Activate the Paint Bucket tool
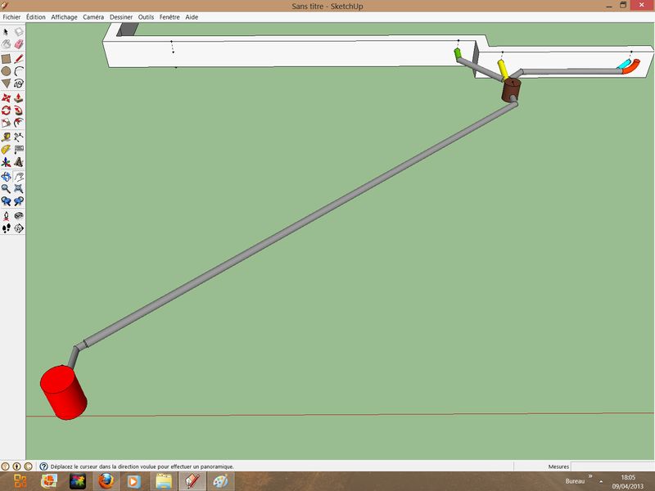 pyautogui.click(x=7, y=44)
